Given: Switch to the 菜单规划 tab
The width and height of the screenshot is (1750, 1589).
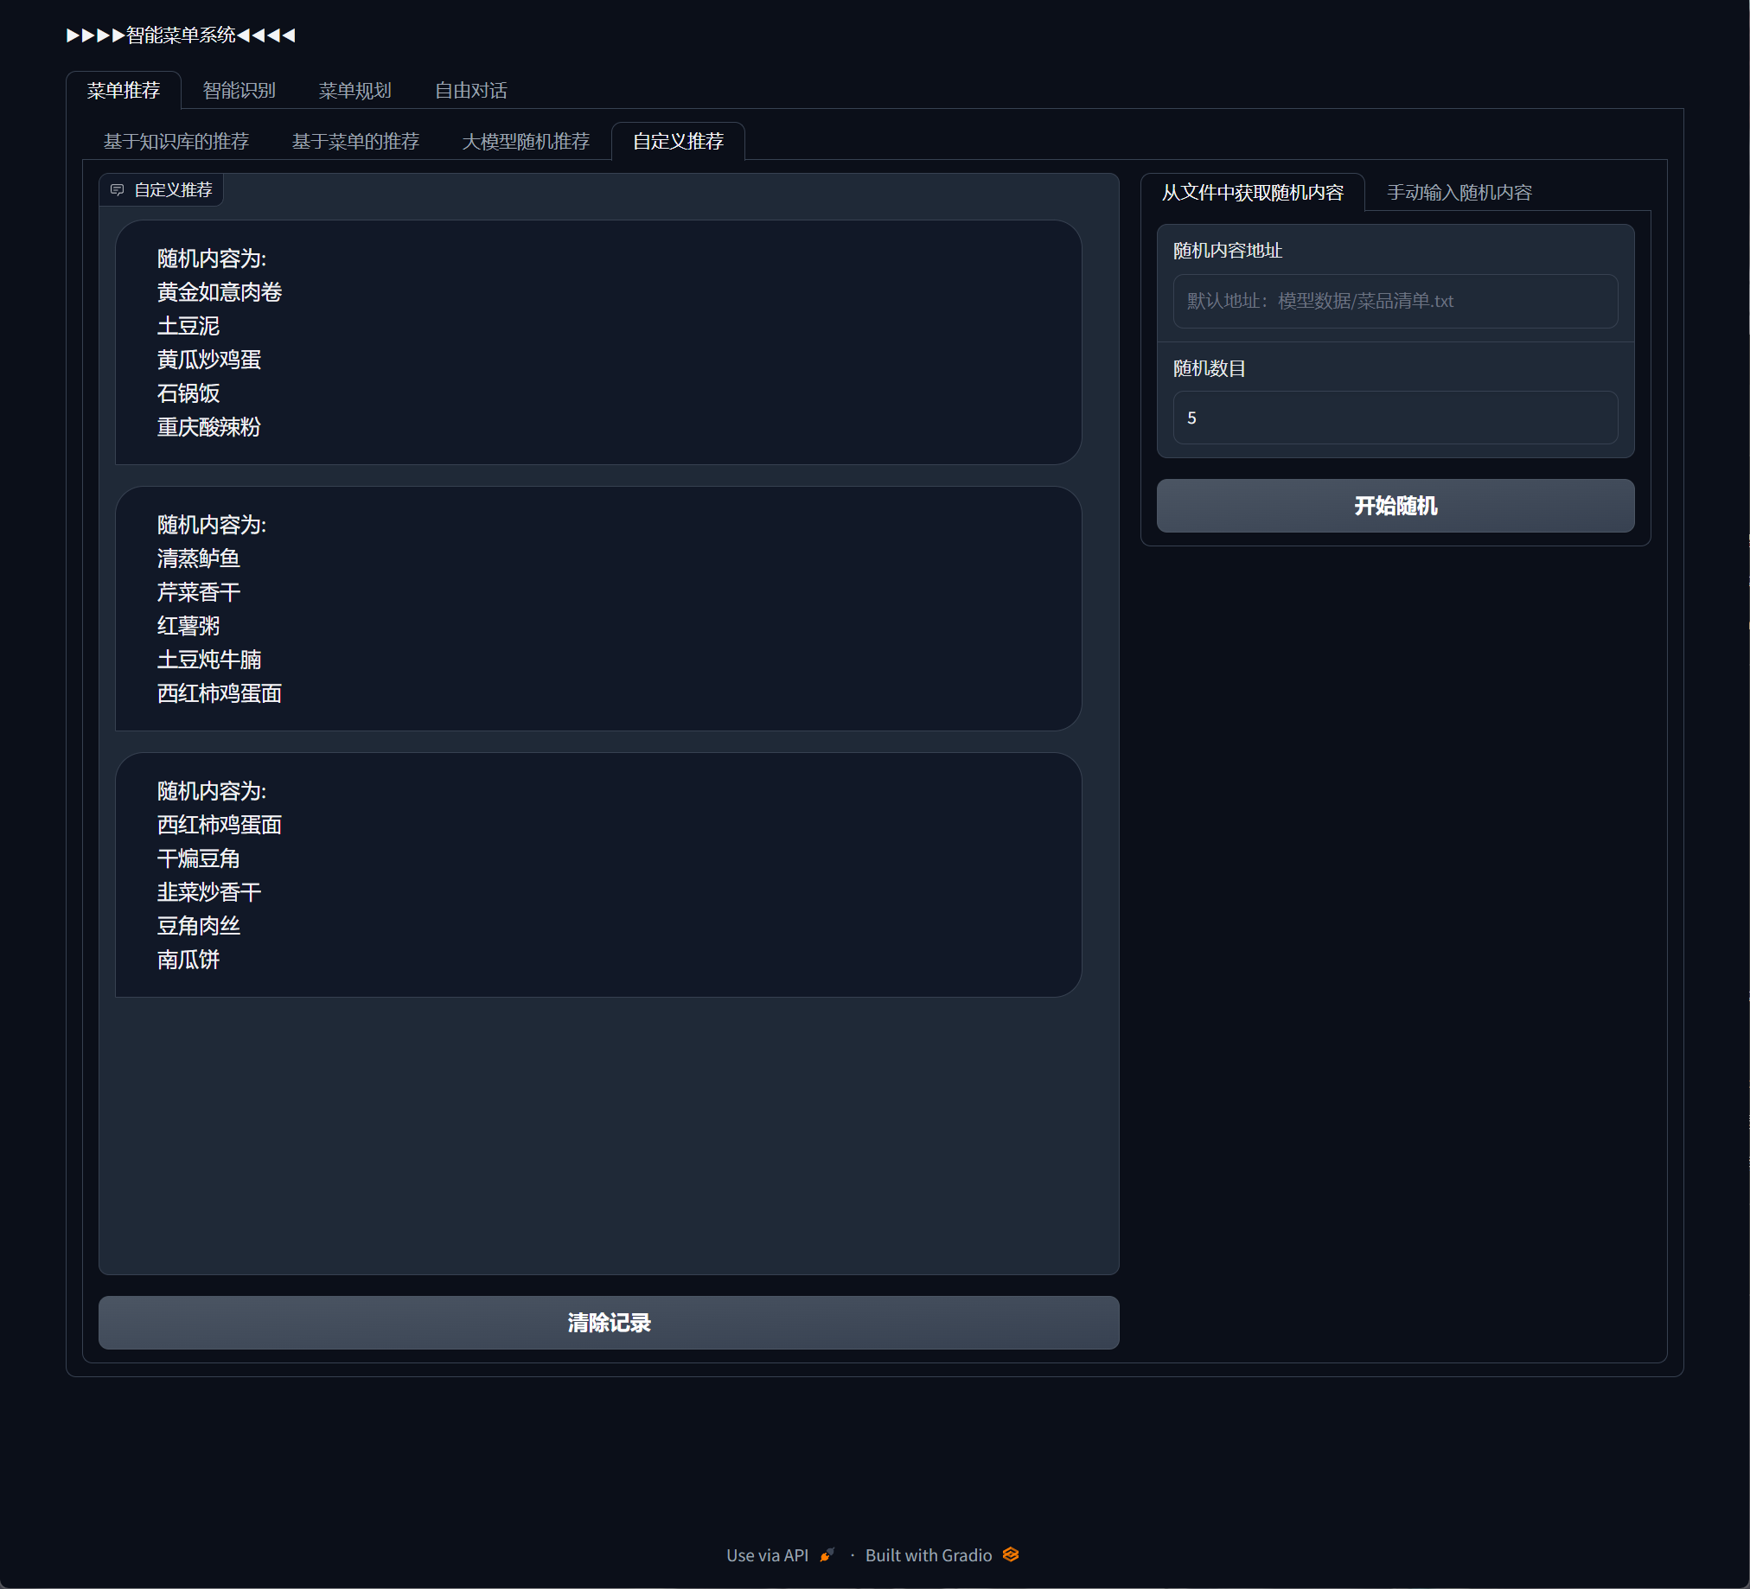Looking at the screenshot, I should point(354,90).
